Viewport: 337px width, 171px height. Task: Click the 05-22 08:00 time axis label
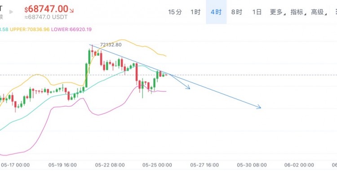pyautogui.click(x=110, y=165)
